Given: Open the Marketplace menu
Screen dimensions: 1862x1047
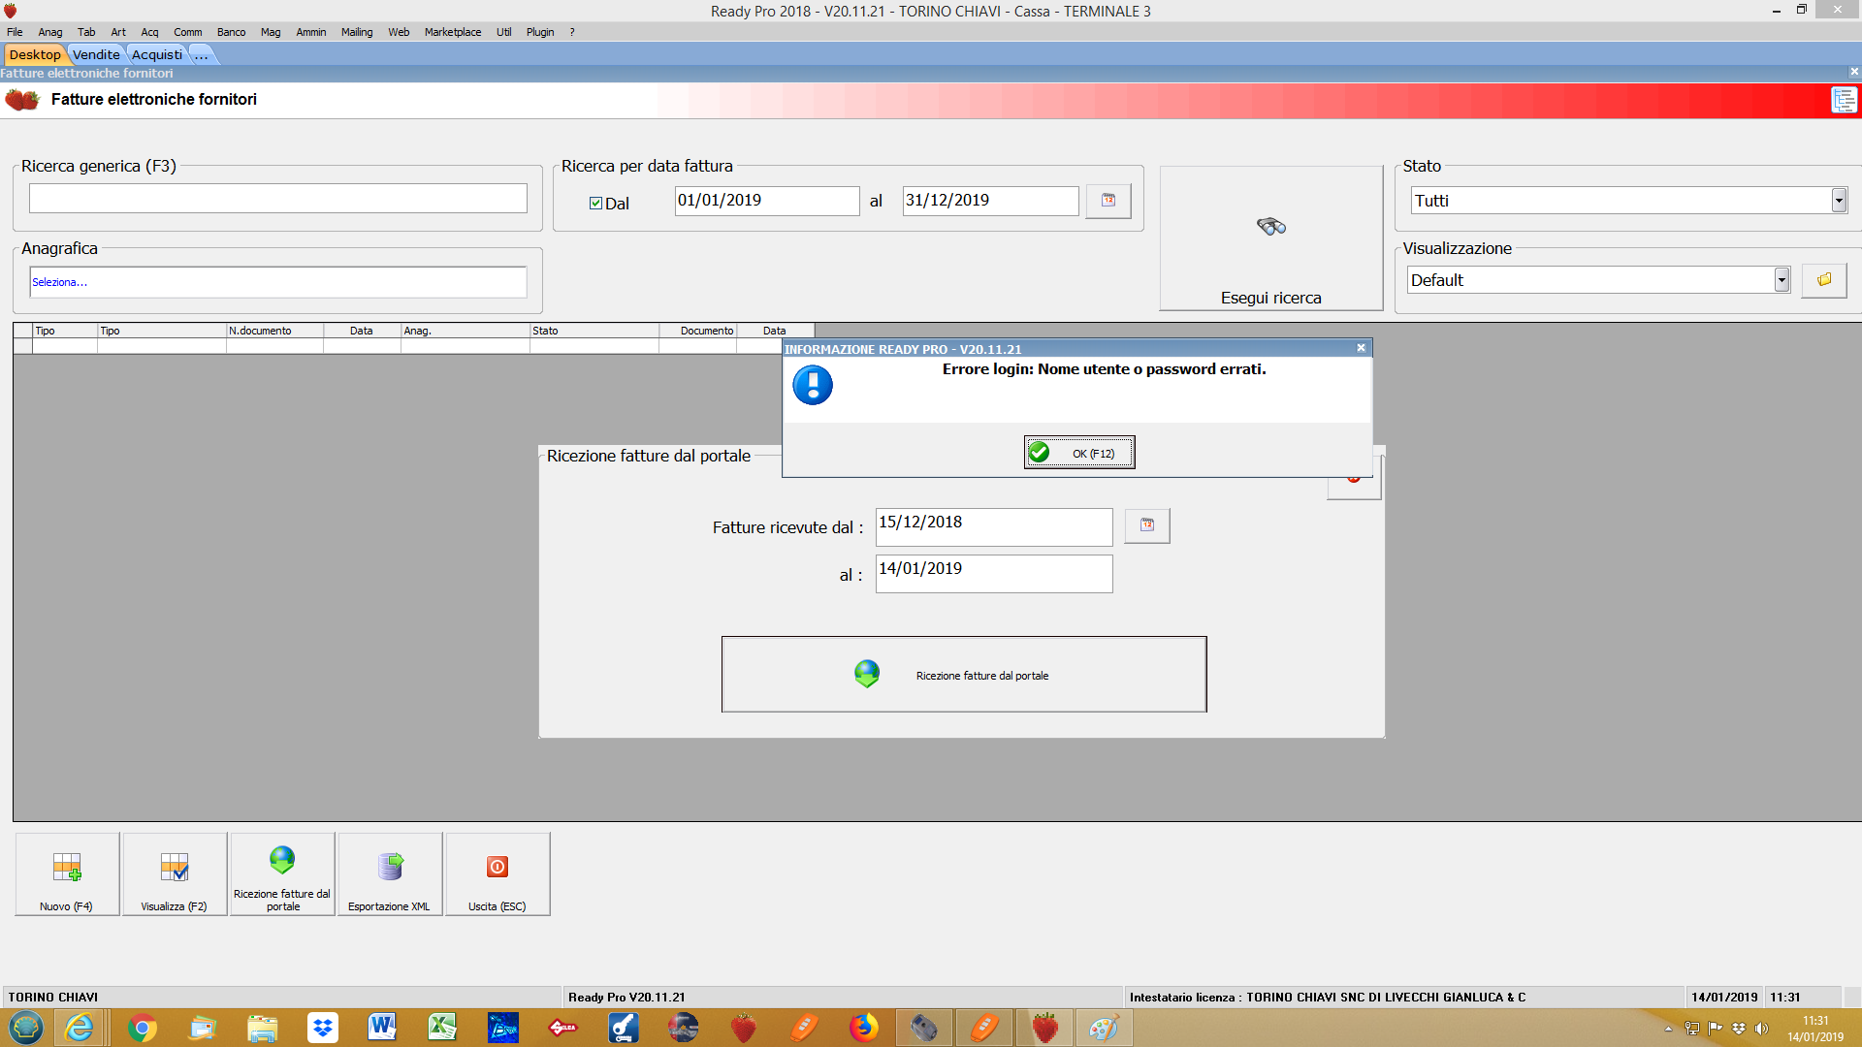Looking at the screenshot, I should click(x=453, y=32).
